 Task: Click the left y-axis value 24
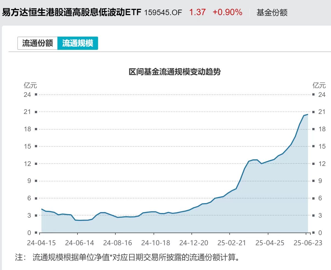tap(27, 95)
